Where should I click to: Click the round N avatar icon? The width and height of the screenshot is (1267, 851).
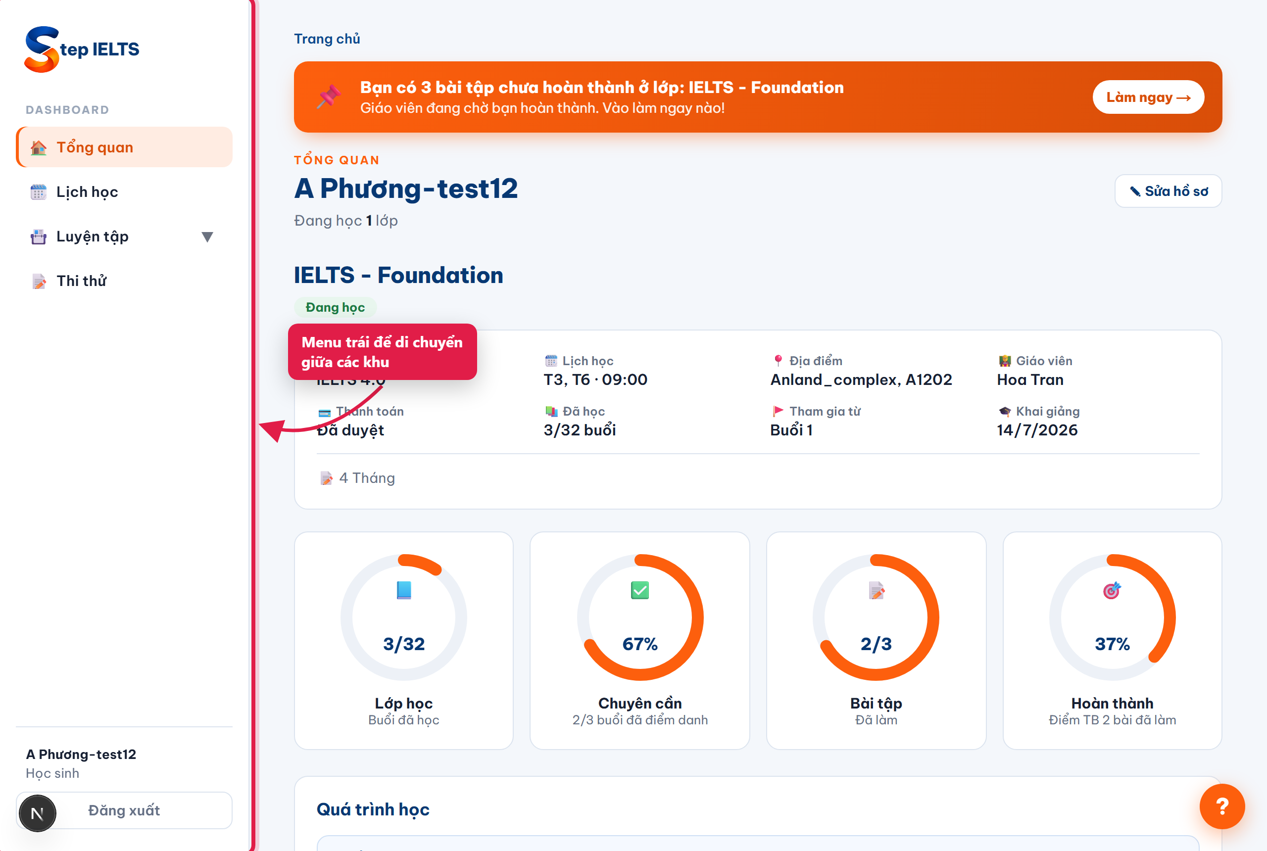coord(38,813)
